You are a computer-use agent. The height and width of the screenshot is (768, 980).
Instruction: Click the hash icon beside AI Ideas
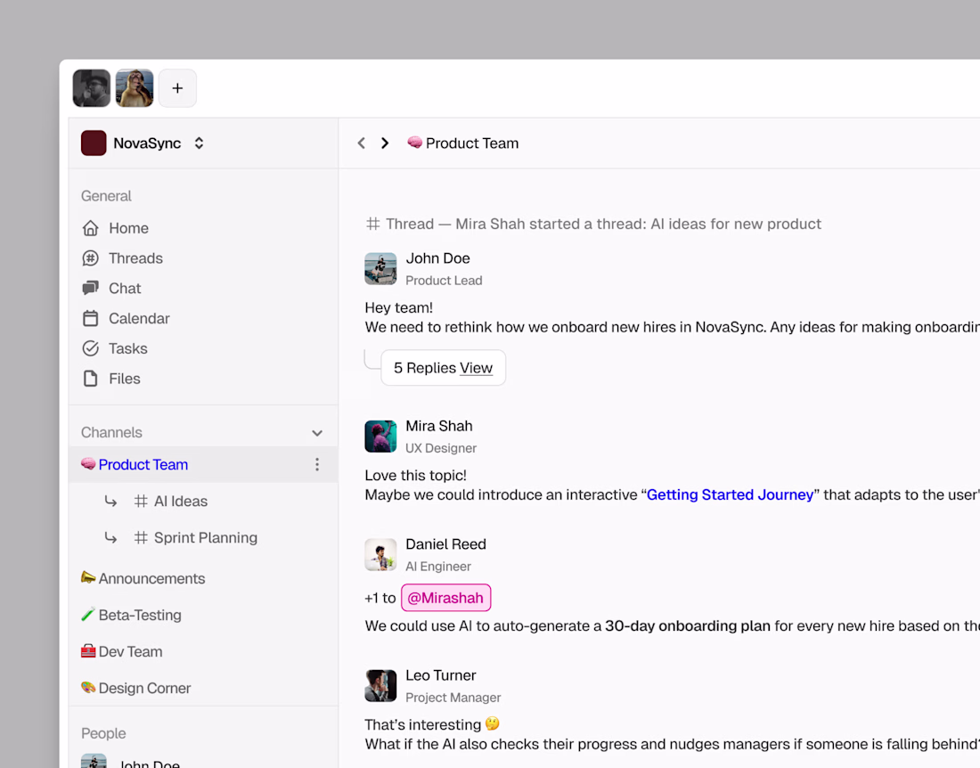[141, 502]
